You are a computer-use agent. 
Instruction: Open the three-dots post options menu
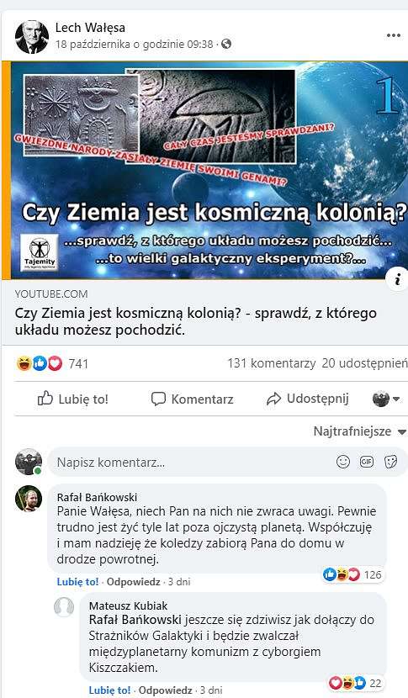click(394, 35)
